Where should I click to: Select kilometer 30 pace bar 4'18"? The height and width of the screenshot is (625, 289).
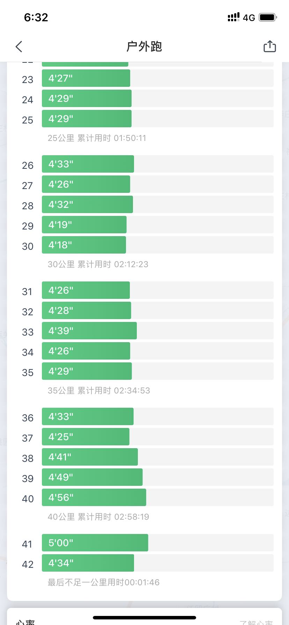click(x=84, y=245)
